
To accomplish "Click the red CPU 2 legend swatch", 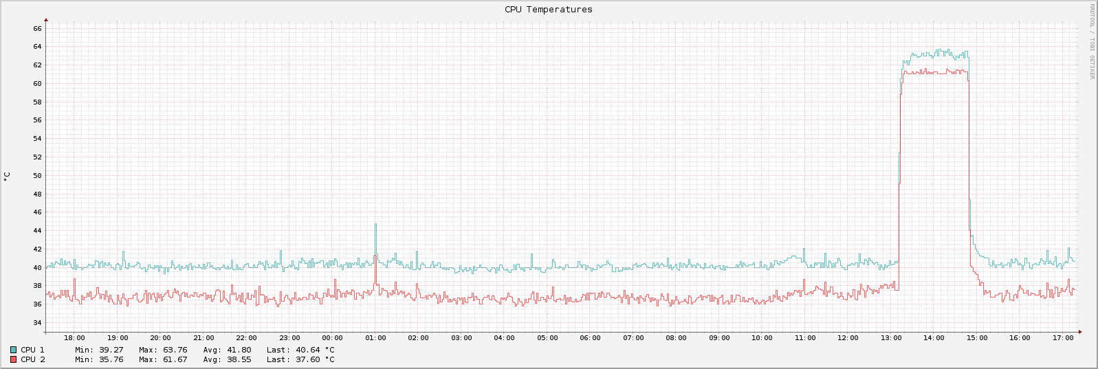I will (x=13, y=359).
